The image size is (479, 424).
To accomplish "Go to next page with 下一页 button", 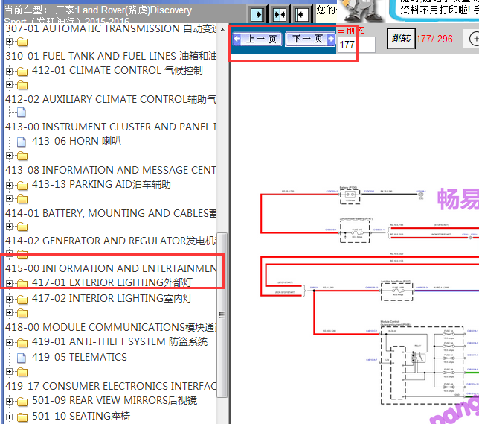I will tap(310, 39).
